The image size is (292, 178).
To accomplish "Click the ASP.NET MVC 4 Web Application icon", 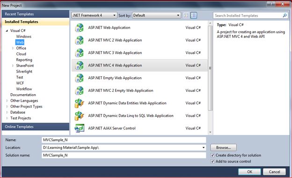I will click(80, 66).
